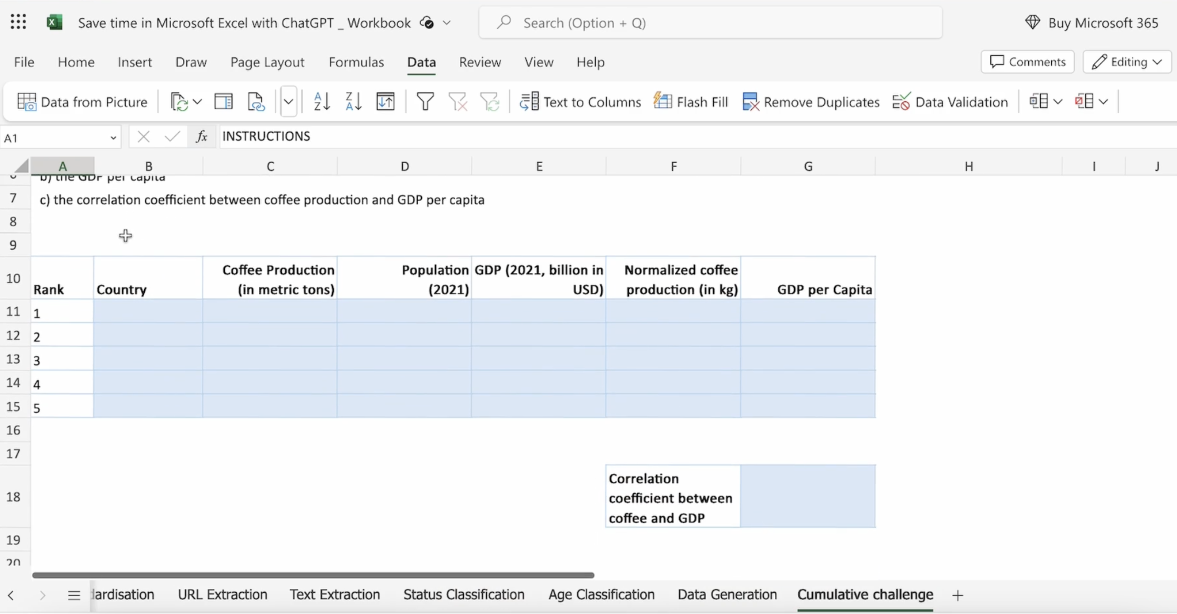The height and width of the screenshot is (614, 1177).
Task: Open the app launcher grid icon
Action: [18, 22]
